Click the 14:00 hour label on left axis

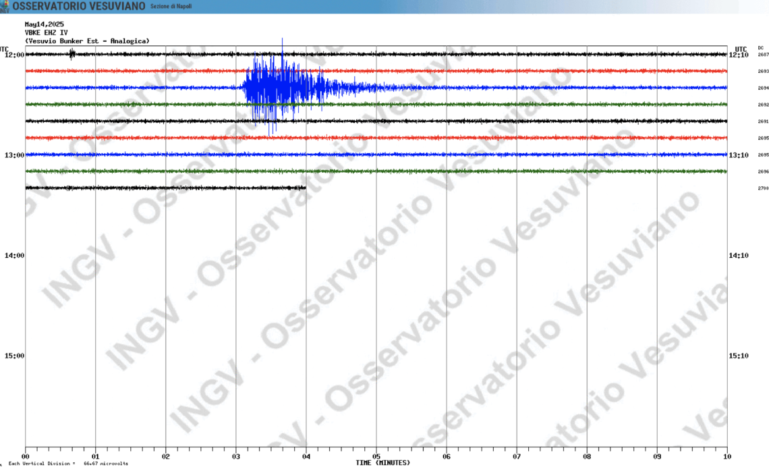(14, 256)
